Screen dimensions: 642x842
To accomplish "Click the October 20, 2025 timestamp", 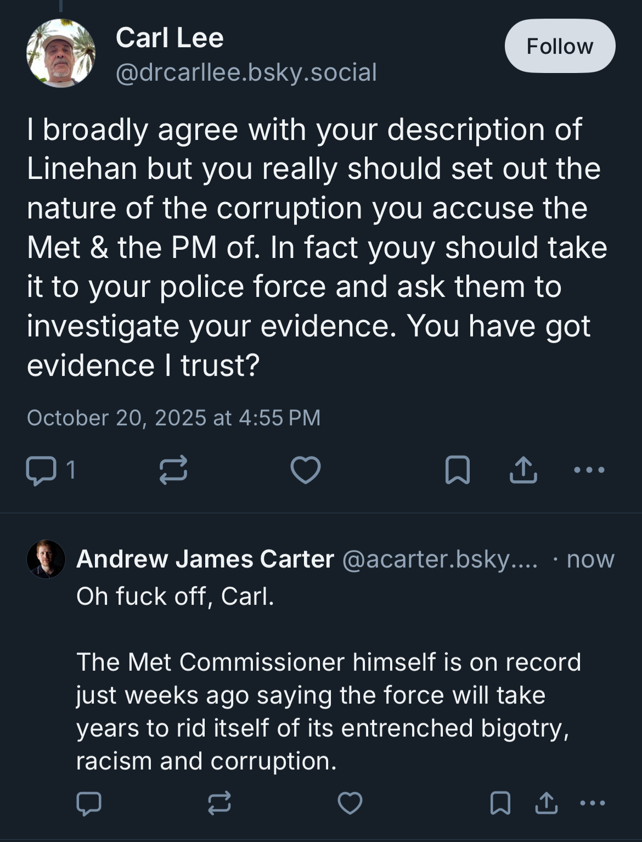I will point(173,418).
